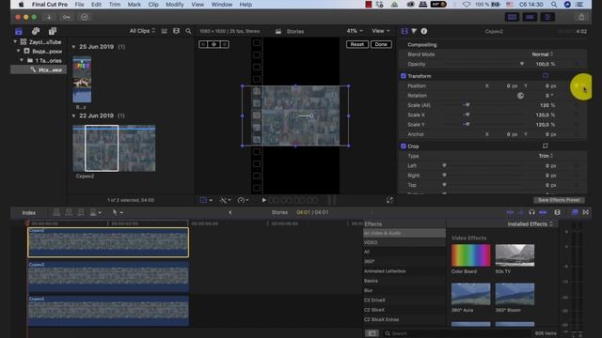Click the Rotation dial control
602x338 pixels.
[520, 96]
